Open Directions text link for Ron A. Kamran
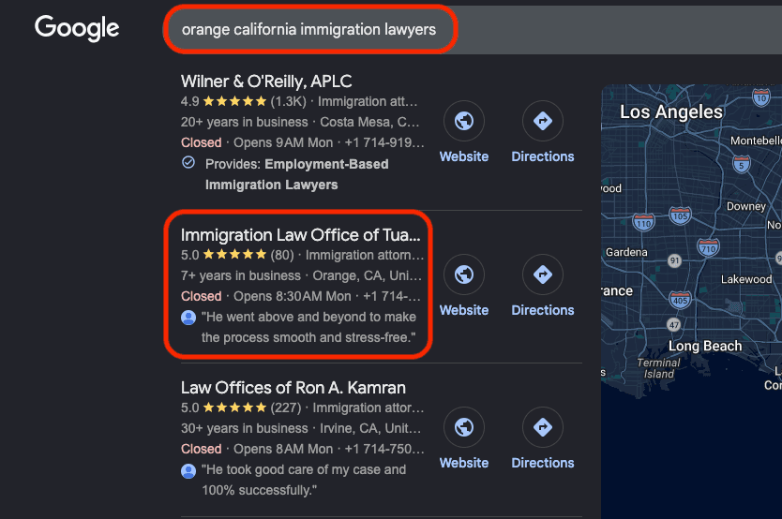Viewport: 782px width, 519px height. 543,463
